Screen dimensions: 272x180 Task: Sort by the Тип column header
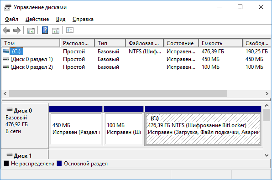110,43
